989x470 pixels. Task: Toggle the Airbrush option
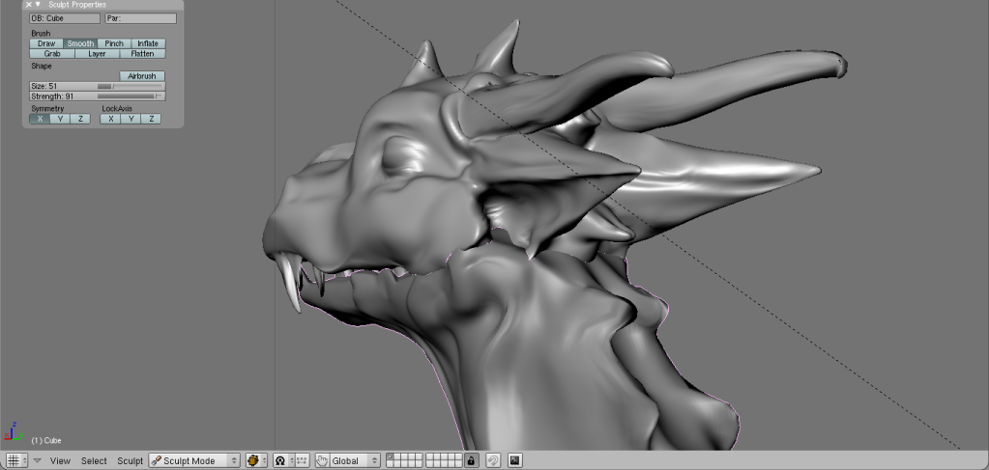coord(142,75)
